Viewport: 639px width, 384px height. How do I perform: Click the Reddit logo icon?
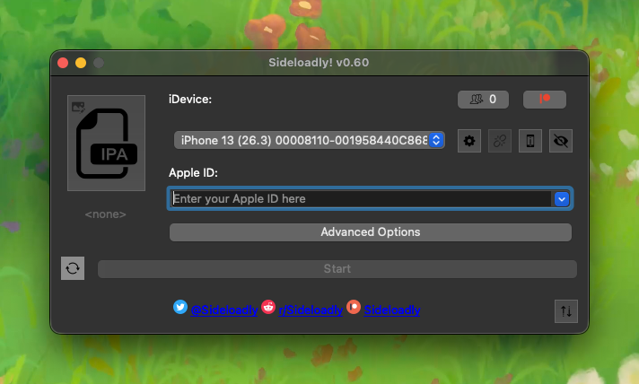(268, 307)
